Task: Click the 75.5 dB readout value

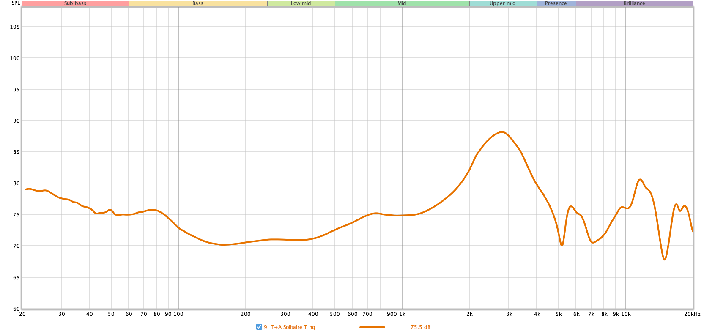Action: 420,327
